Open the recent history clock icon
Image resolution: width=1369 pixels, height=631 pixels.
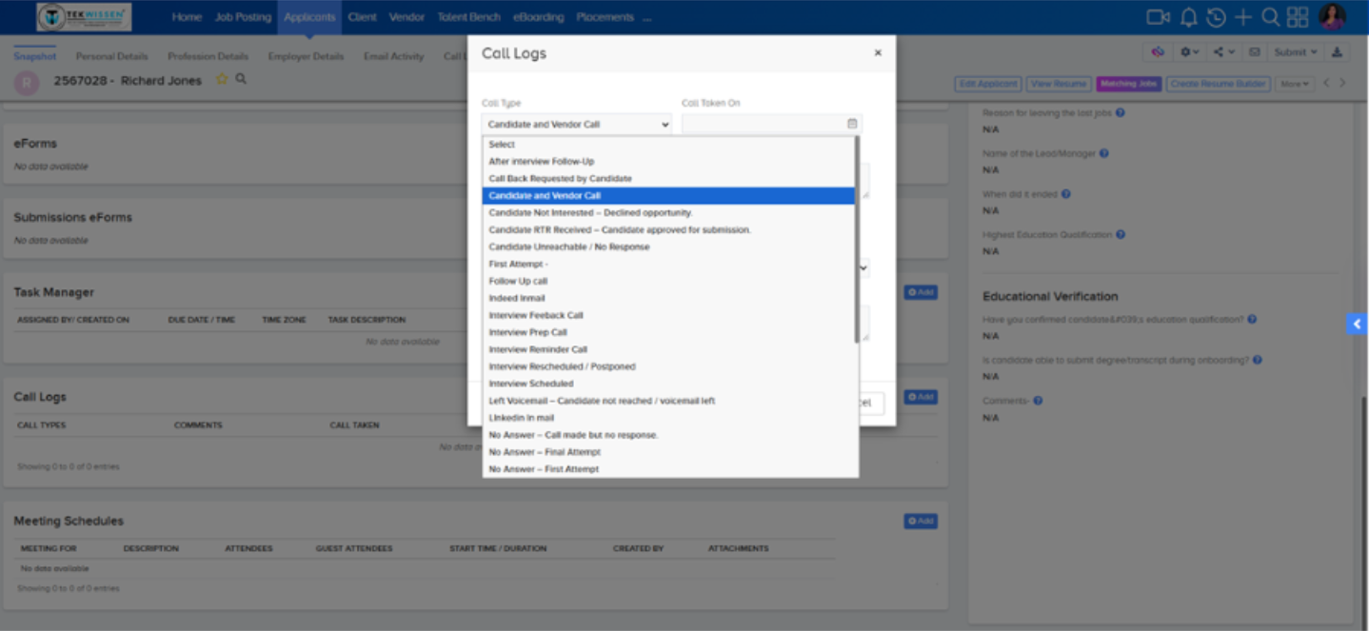(1216, 17)
